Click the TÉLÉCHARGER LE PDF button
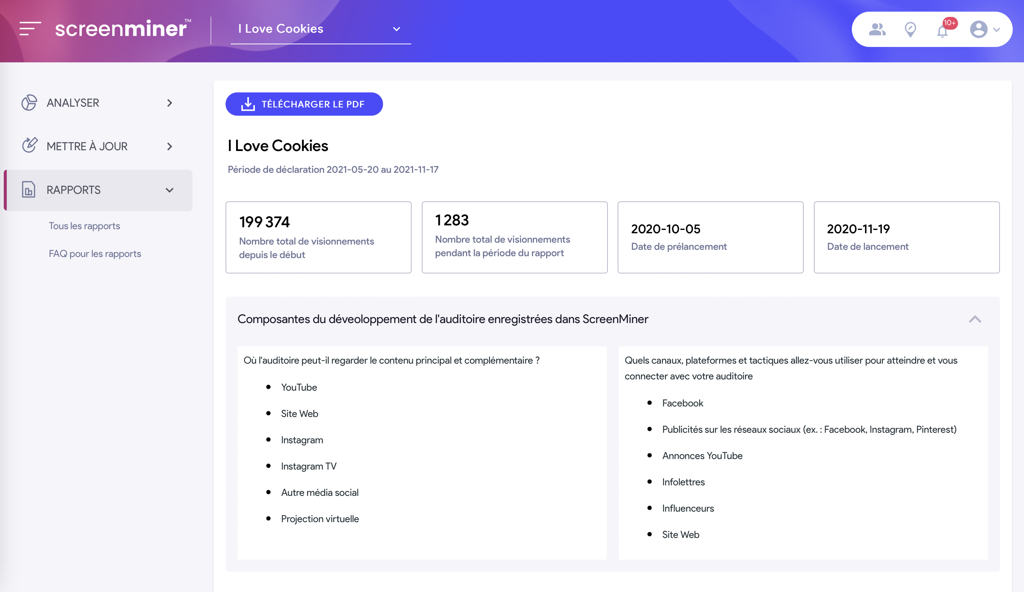Viewport: 1024px width, 592px height. (304, 104)
